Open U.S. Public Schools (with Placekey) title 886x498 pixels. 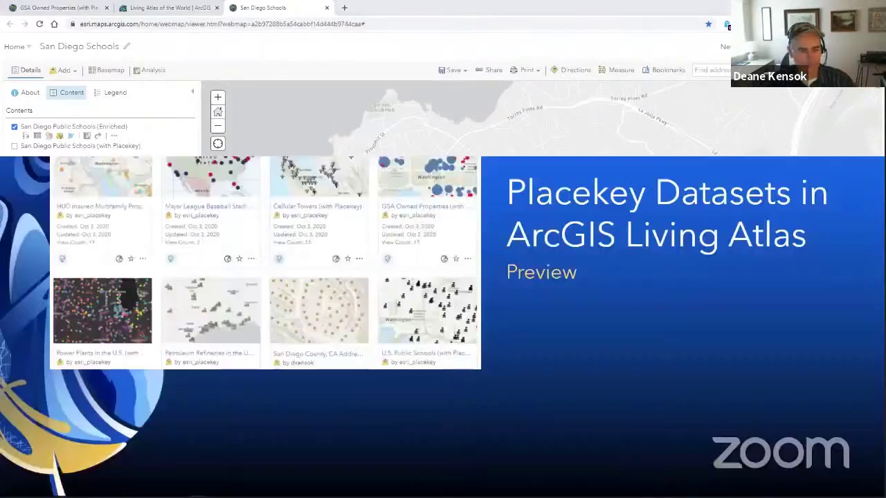click(426, 353)
